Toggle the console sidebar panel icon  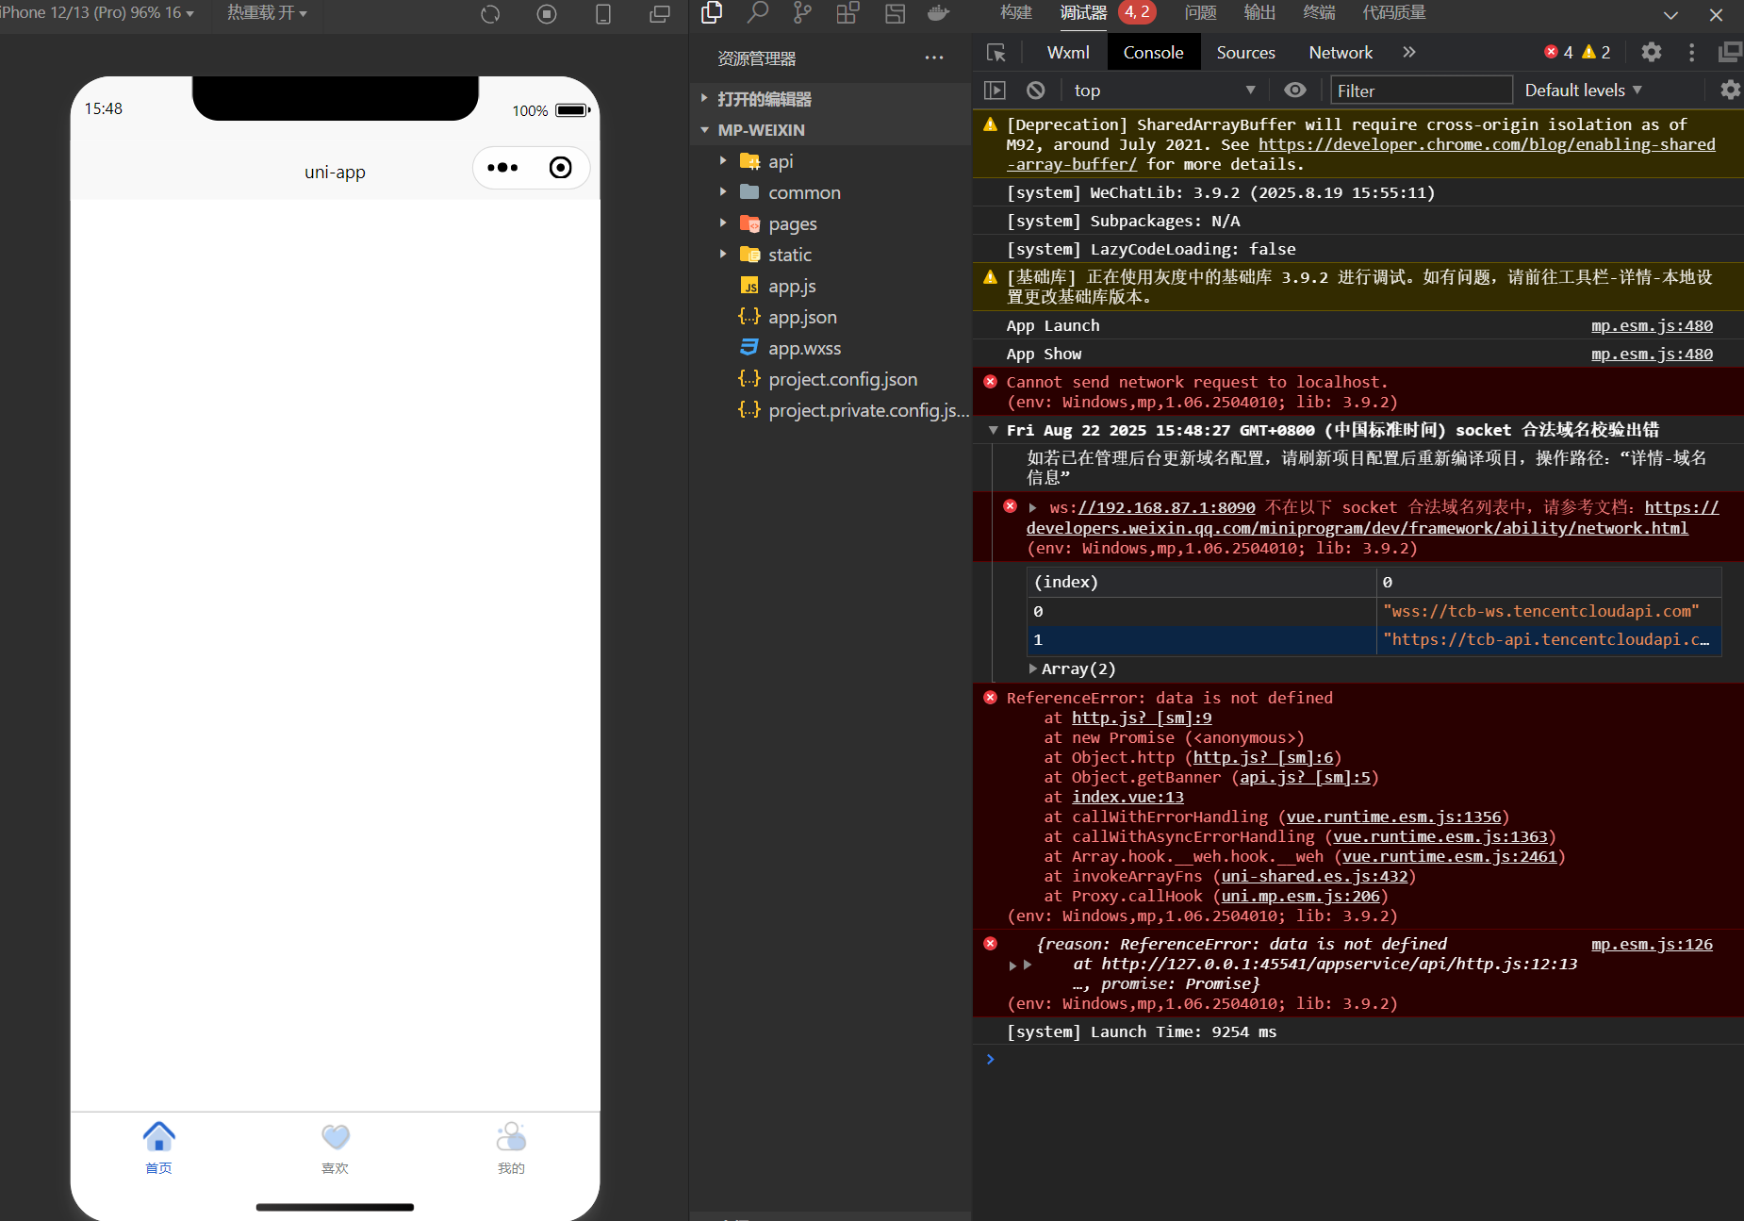(x=995, y=91)
